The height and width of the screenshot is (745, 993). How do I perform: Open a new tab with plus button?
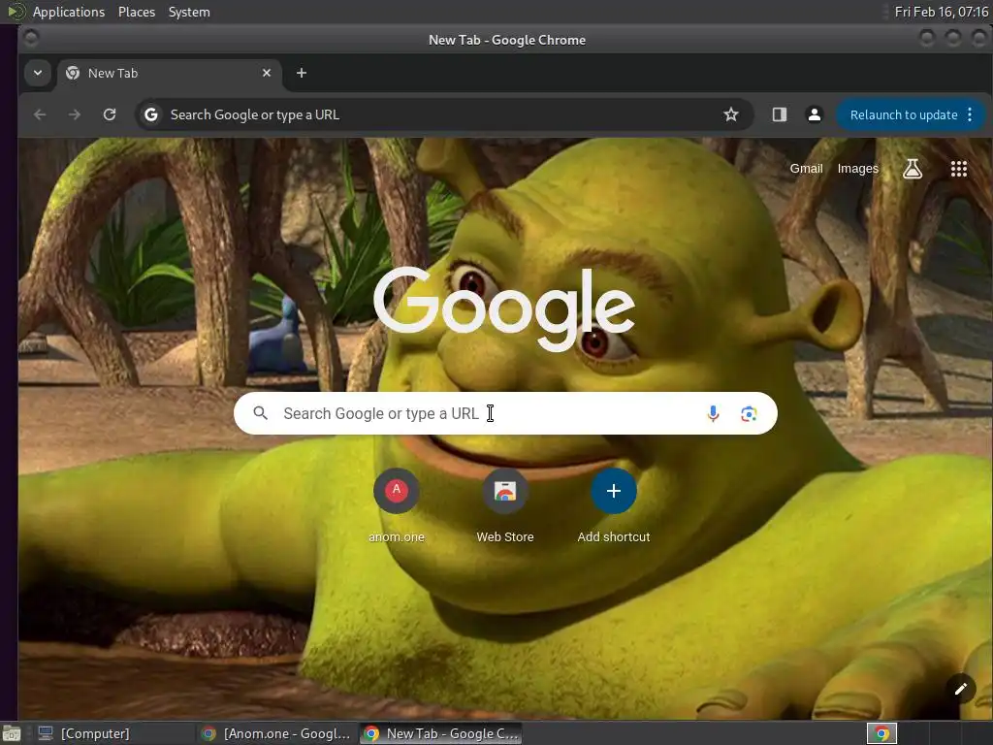(302, 73)
